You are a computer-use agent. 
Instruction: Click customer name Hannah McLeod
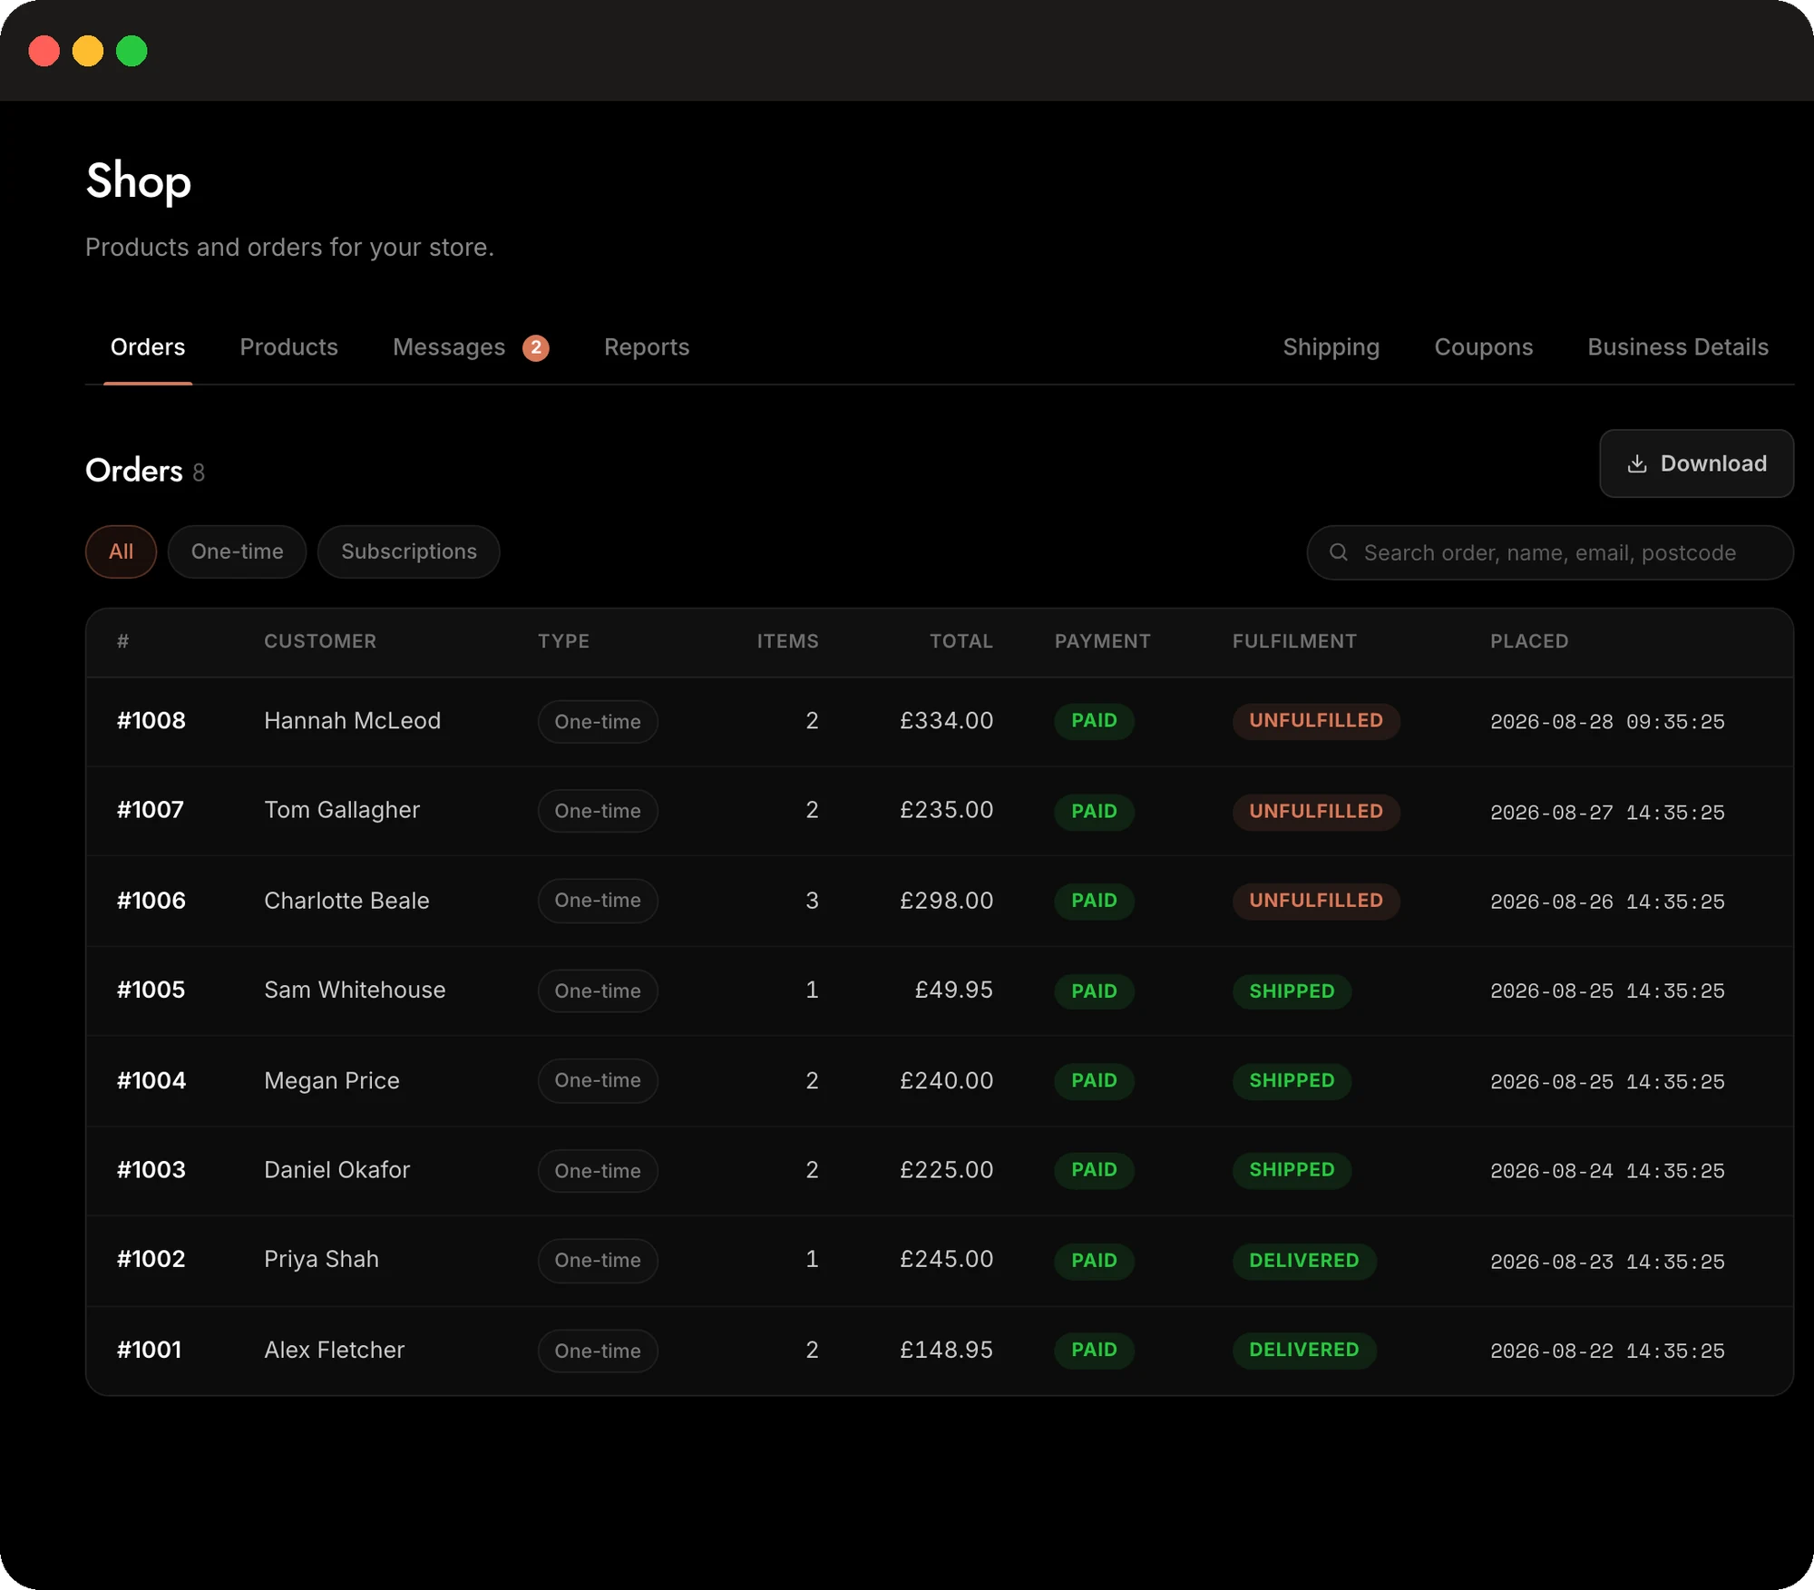[x=352, y=721]
